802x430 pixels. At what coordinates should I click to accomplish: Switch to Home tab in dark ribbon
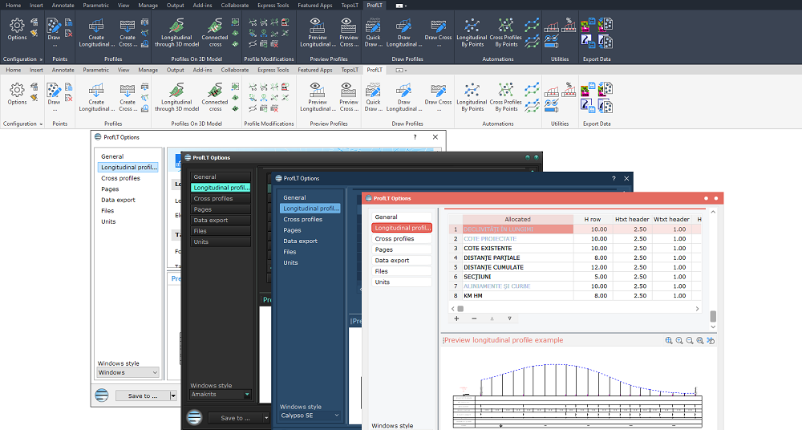(x=14, y=5)
